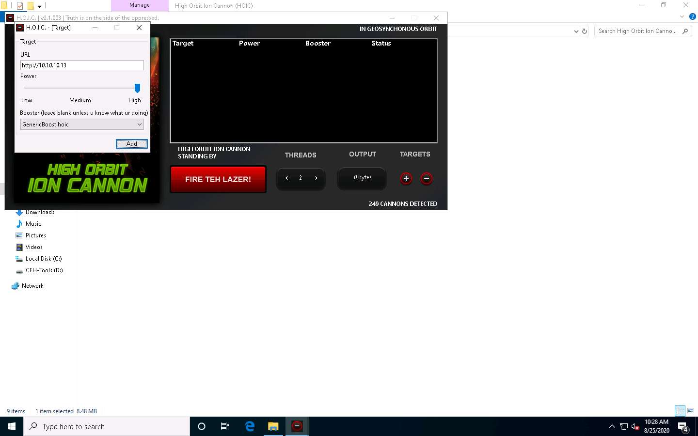The height and width of the screenshot is (436, 698).
Task: Click the Power column header
Action: click(x=249, y=43)
